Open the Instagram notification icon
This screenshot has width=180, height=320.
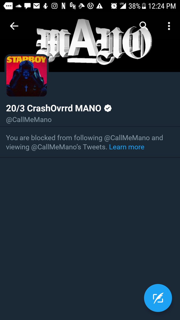coord(54,6)
